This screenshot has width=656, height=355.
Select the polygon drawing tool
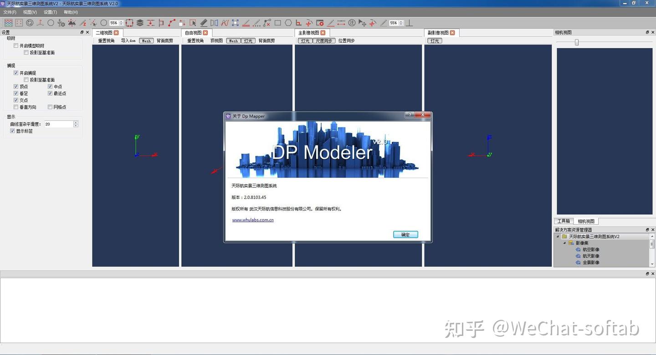click(288, 22)
